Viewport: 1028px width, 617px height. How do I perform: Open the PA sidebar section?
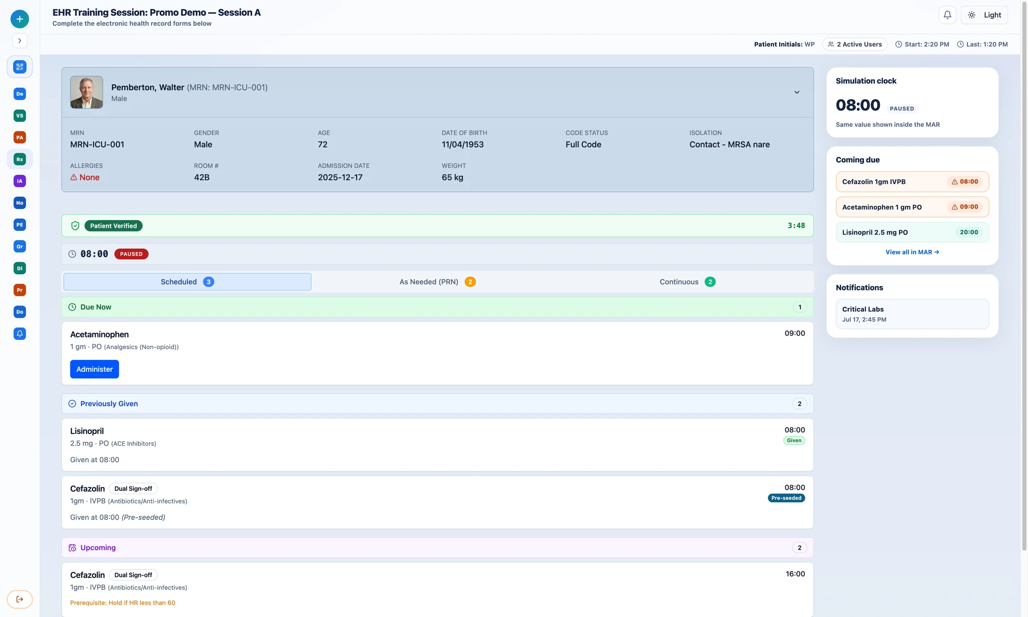pyautogui.click(x=20, y=137)
